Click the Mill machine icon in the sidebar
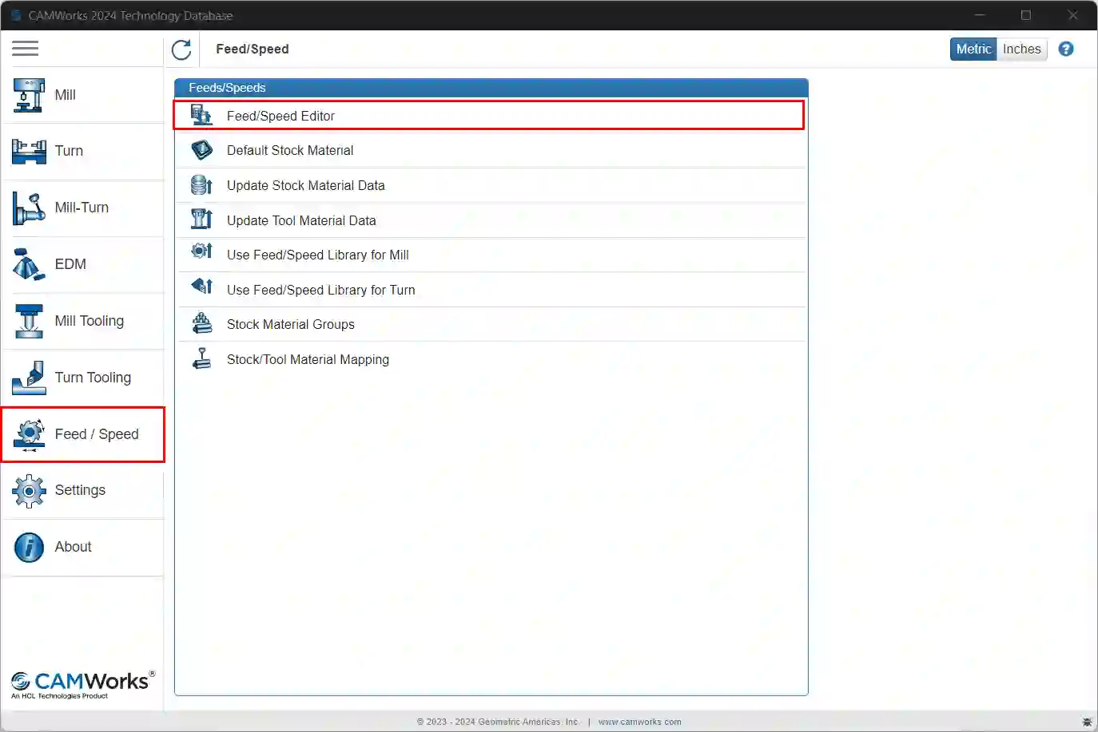This screenshot has height=732, width=1098. 30,95
